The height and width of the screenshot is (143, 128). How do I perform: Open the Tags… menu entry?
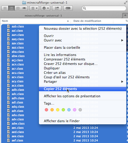click(83, 103)
